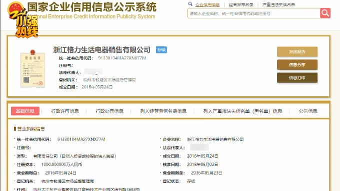The image size is (340, 191).
Task: Click the approval date 2018年08月02日
Action: tap(202, 165)
